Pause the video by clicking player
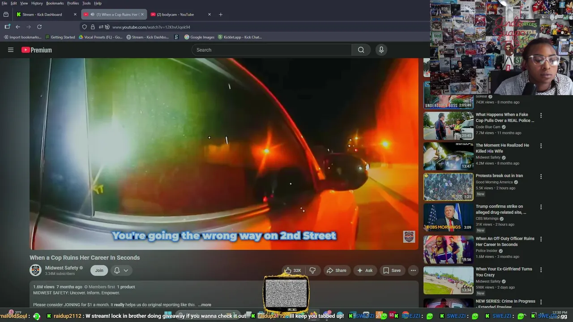This screenshot has width=573, height=322. (224, 153)
